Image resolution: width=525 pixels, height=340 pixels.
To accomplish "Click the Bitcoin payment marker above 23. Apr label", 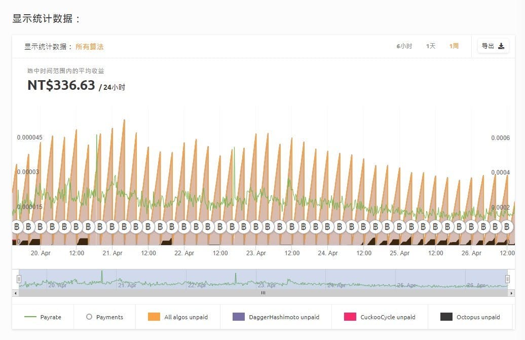I will pos(256,227).
